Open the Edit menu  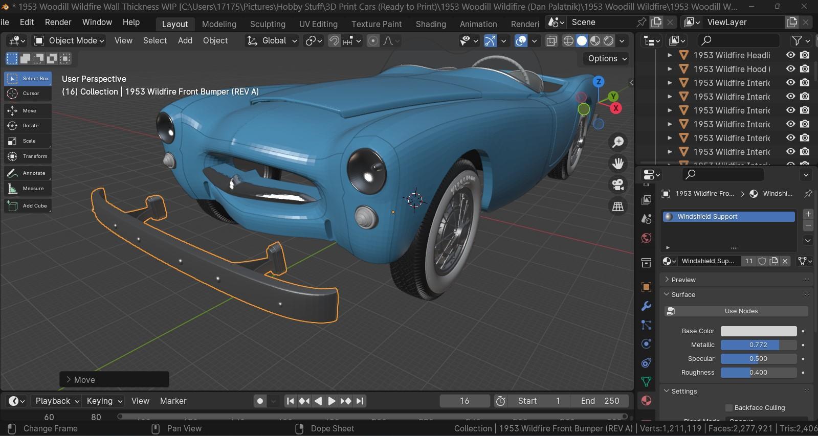[27, 22]
